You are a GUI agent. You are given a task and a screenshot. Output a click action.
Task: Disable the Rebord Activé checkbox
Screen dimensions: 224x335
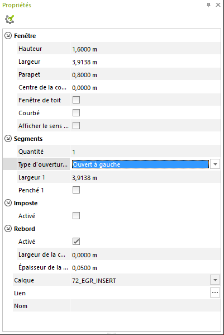(76, 242)
